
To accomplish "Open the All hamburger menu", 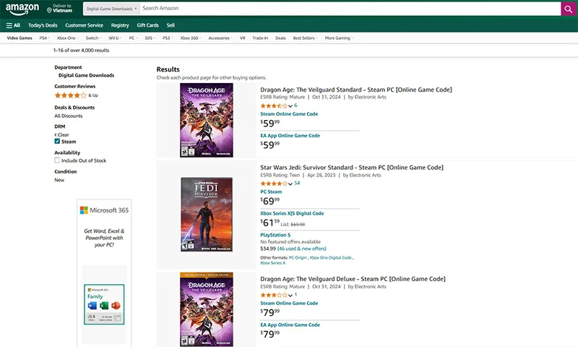I will pos(13,25).
